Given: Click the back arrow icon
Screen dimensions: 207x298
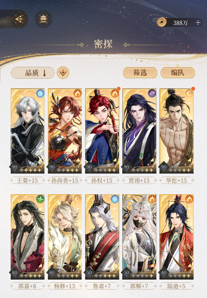Looking at the screenshot, I should [x=19, y=19].
